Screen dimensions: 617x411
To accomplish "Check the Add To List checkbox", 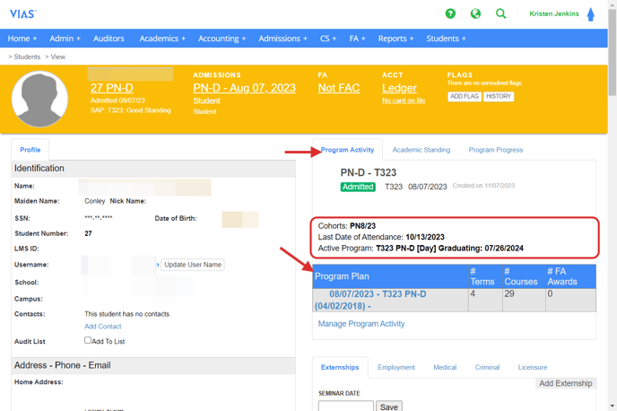I will 88,340.
